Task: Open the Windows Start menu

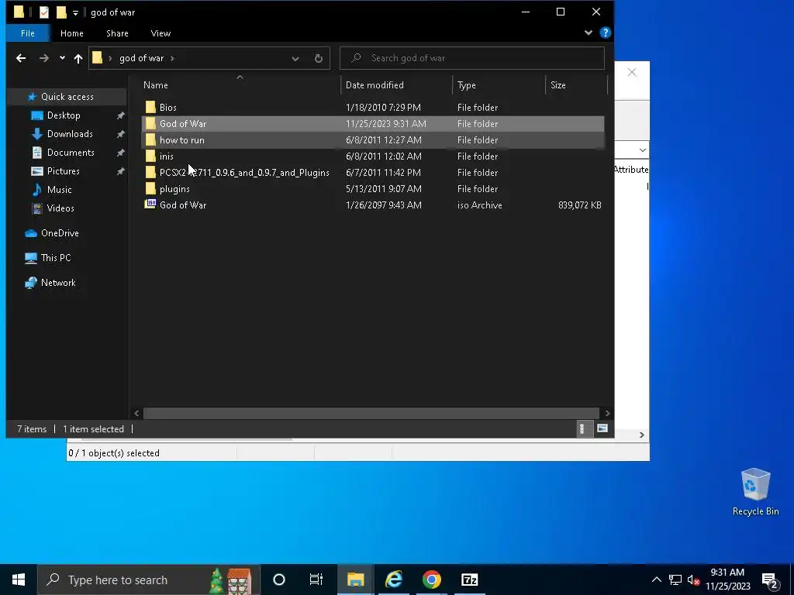Action: tap(19, 580)
